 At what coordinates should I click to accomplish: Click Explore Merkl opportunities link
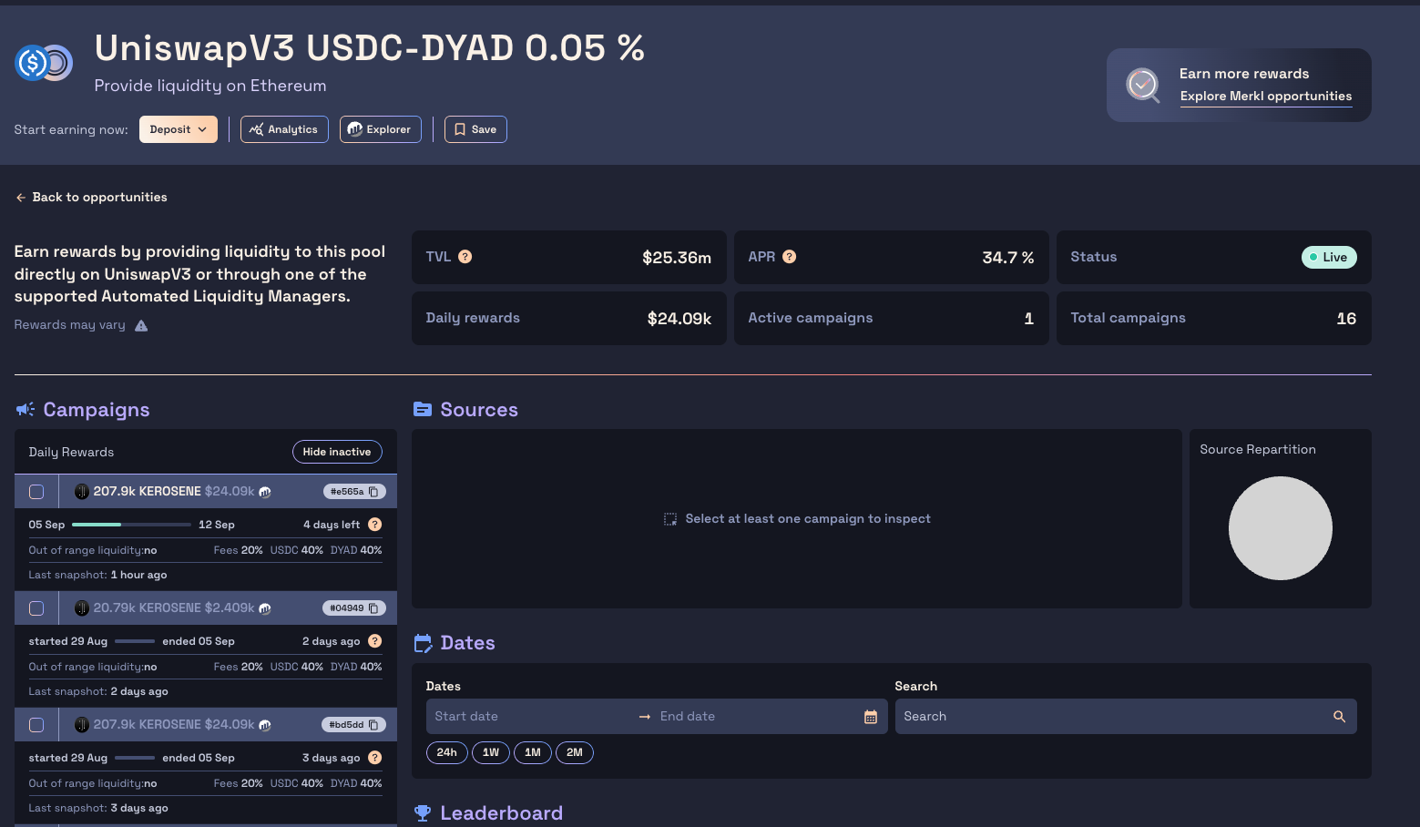click(1265, 97)
